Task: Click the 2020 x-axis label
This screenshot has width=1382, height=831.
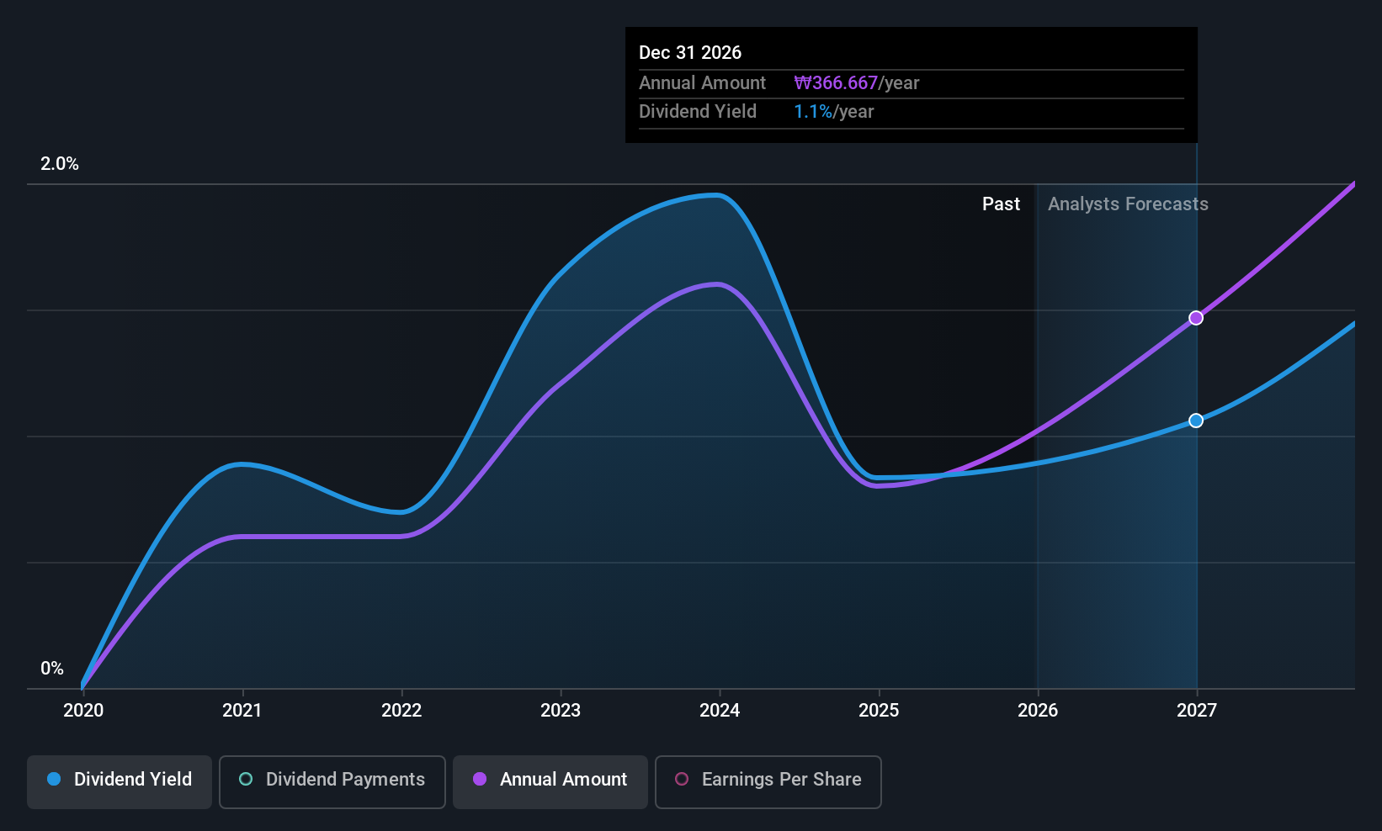Action: click(83, 711)
